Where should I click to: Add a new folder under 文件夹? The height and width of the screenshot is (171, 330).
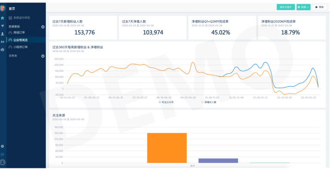pyautogui.click(x=43, y=56)
